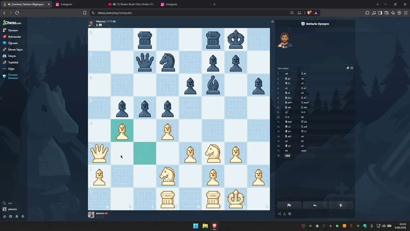410x231 pixels.
Task: Open the pixmens profile link in sidebar
Action: click(x=10, y=209)
